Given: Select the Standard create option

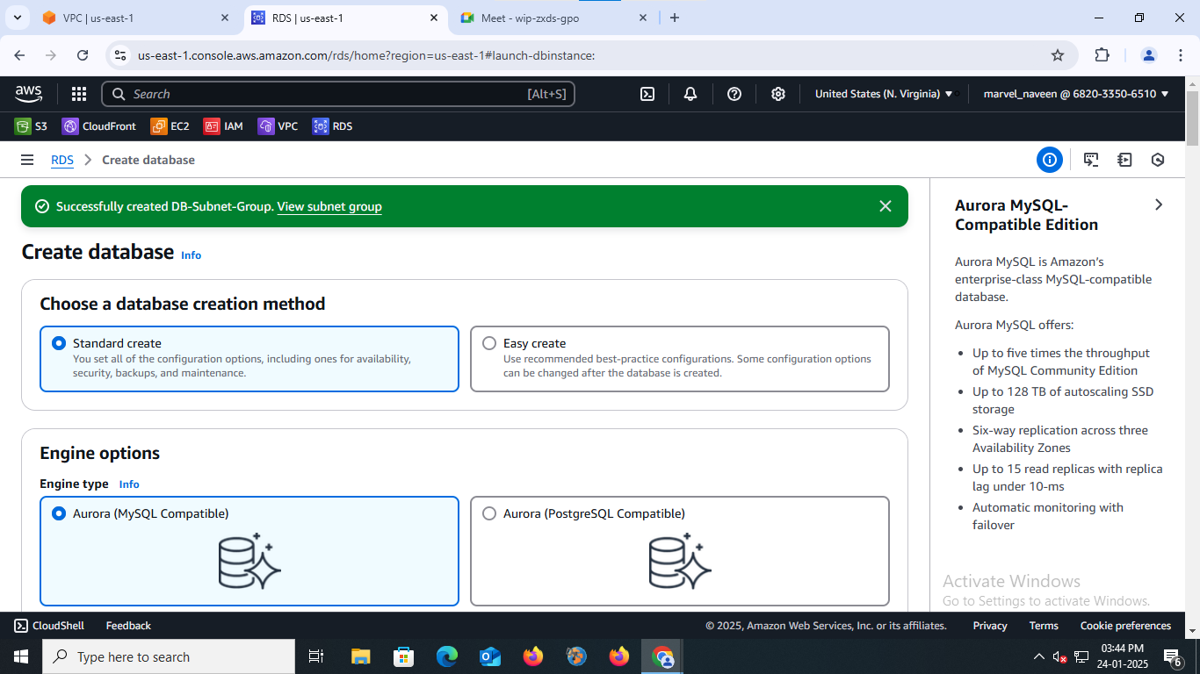Looking at the screenshot, I should pyautogui.click(x=249, y=359).
